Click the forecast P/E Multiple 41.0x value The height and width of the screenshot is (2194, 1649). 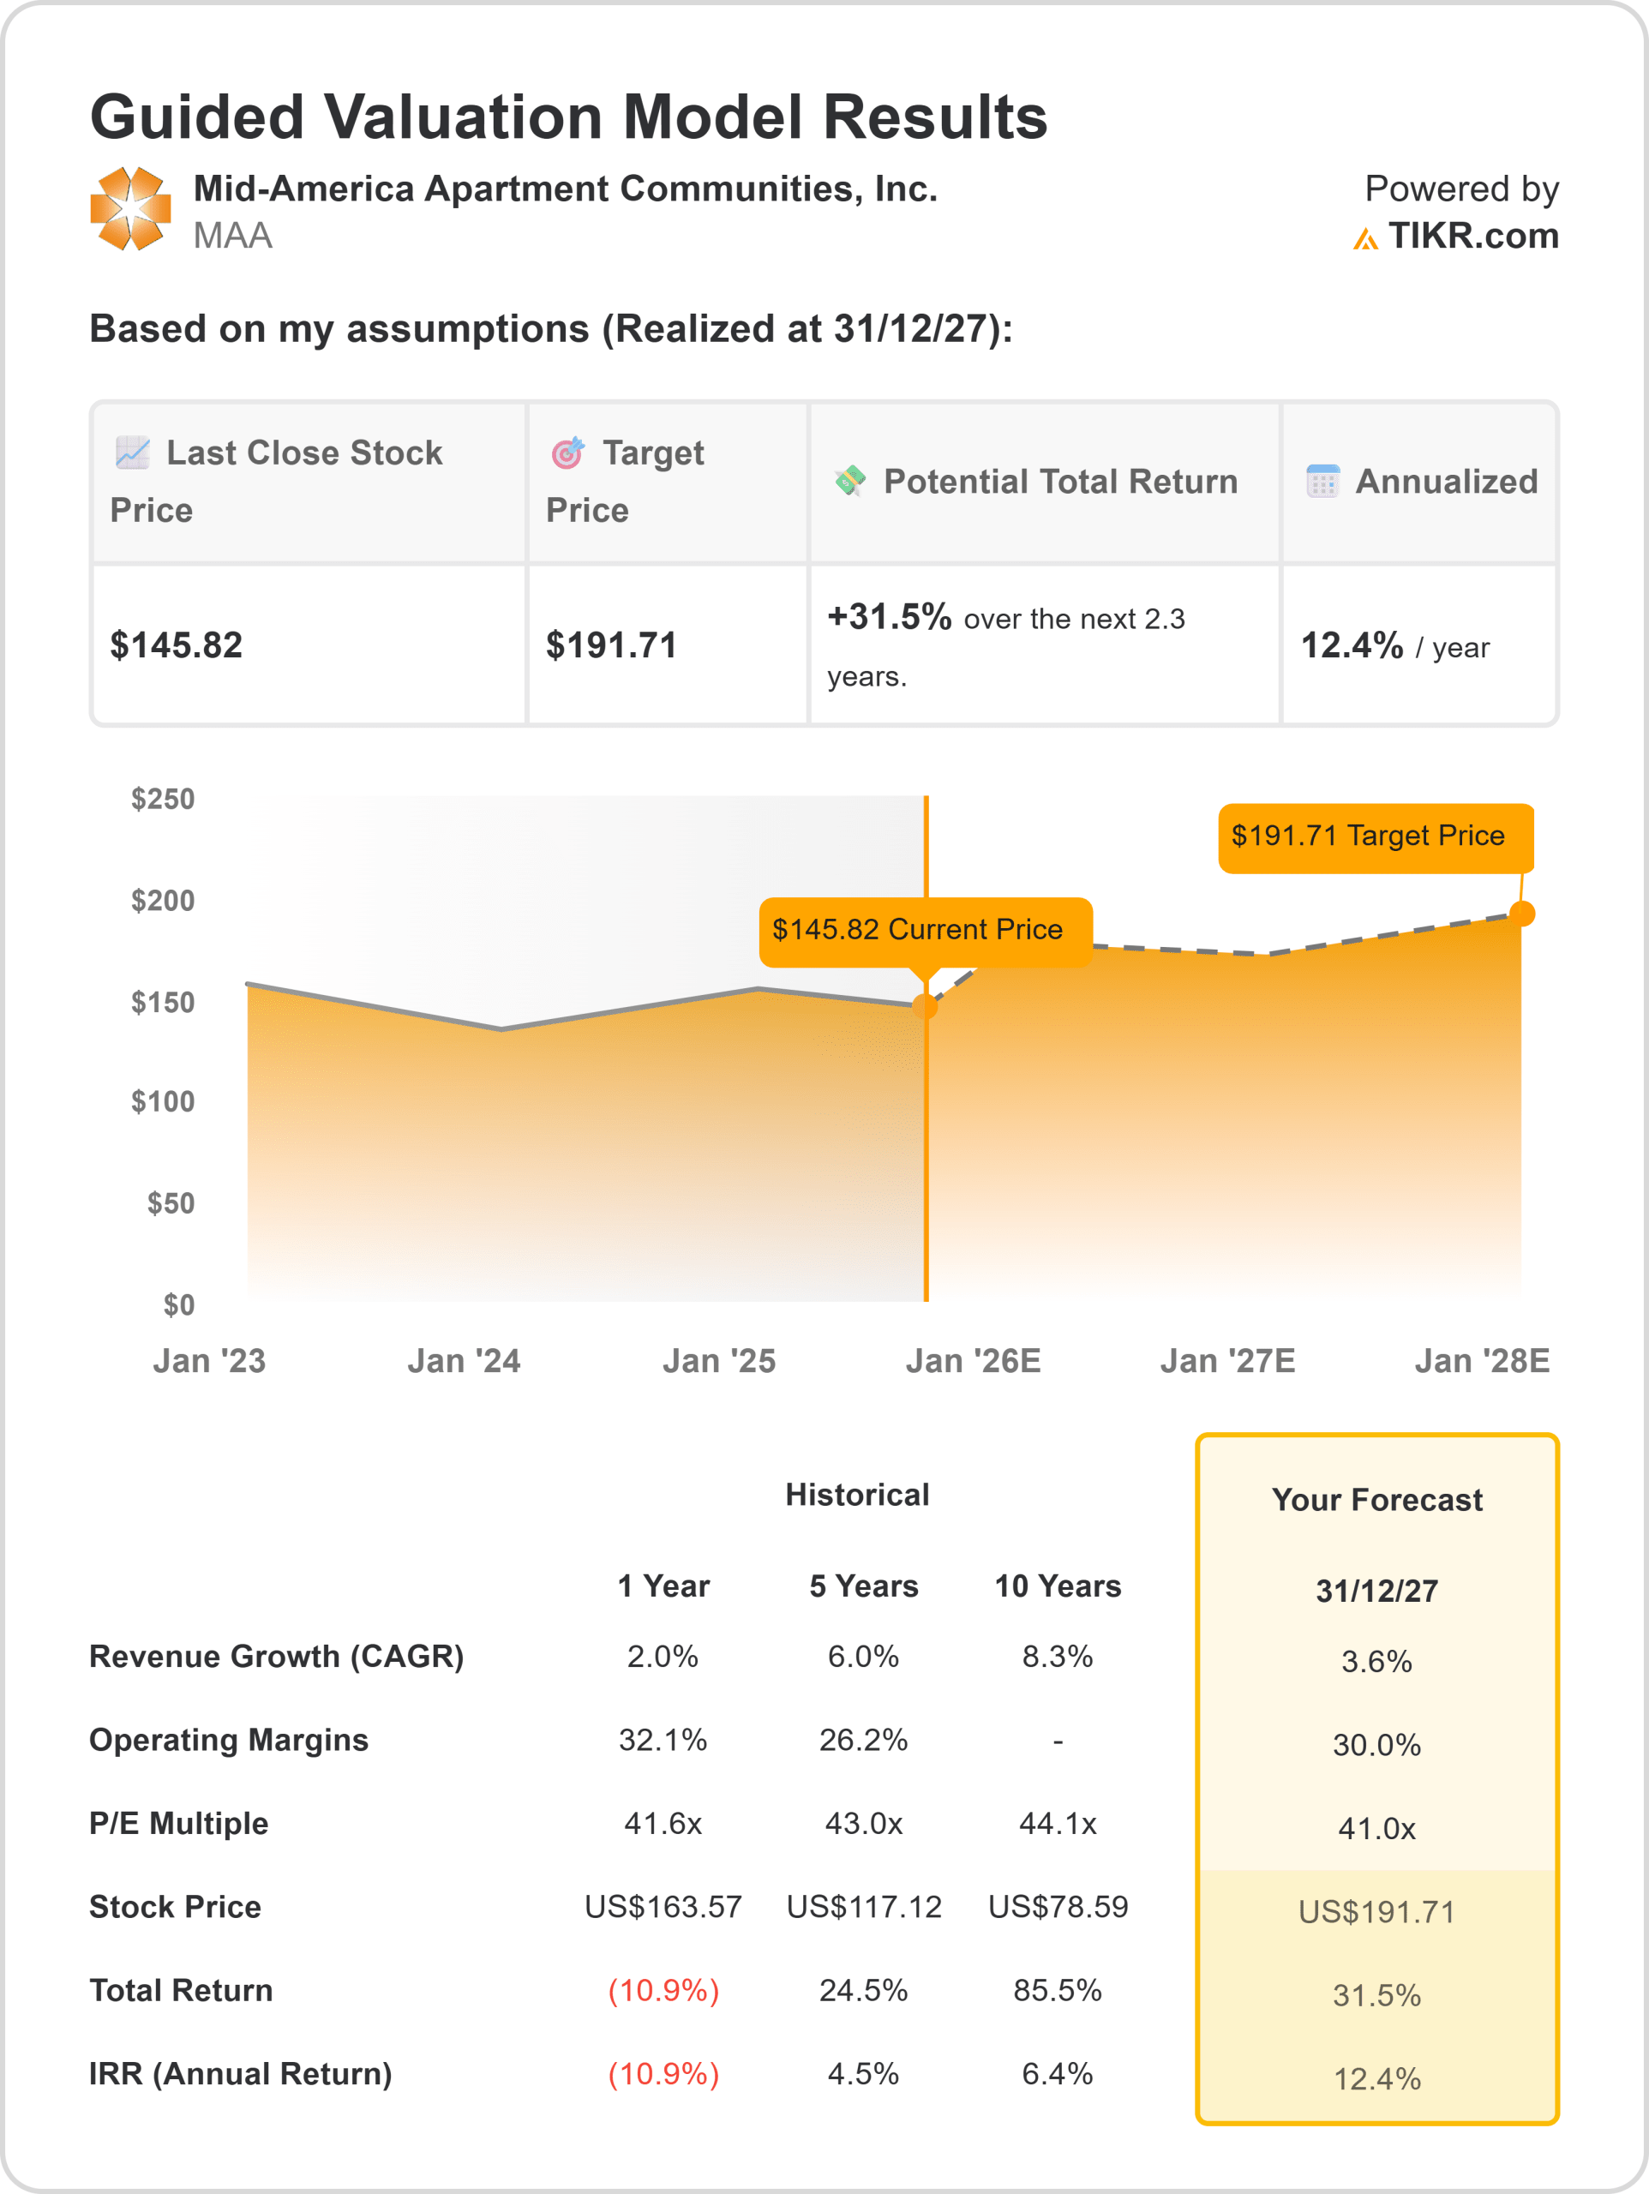[x=1376, y=1828]
